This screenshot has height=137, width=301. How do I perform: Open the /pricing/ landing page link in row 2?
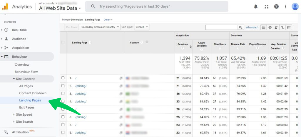click(81, 86)
